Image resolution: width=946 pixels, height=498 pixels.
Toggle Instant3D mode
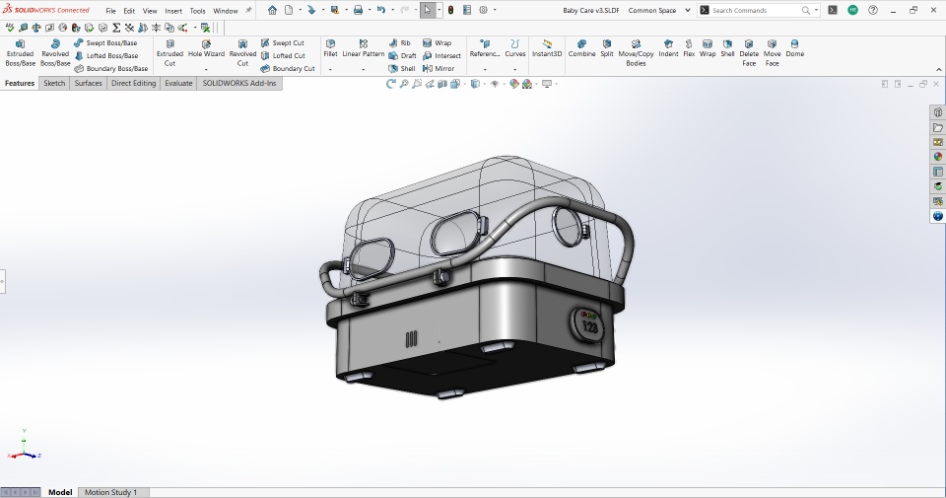coord(547,49)
